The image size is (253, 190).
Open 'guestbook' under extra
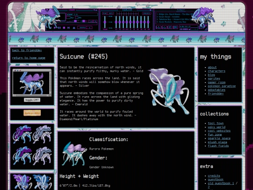click(216, 180)
